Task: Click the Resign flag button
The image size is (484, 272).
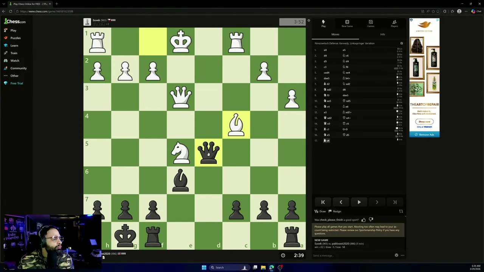Action: pos(335,212)
